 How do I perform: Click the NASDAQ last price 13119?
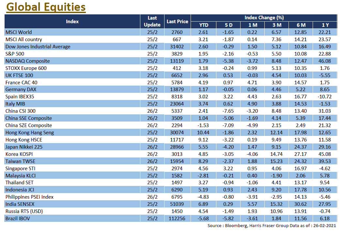click(x=177, y=61)
